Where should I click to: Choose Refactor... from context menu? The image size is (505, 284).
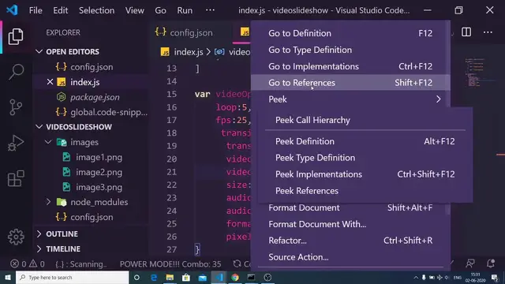350,241
